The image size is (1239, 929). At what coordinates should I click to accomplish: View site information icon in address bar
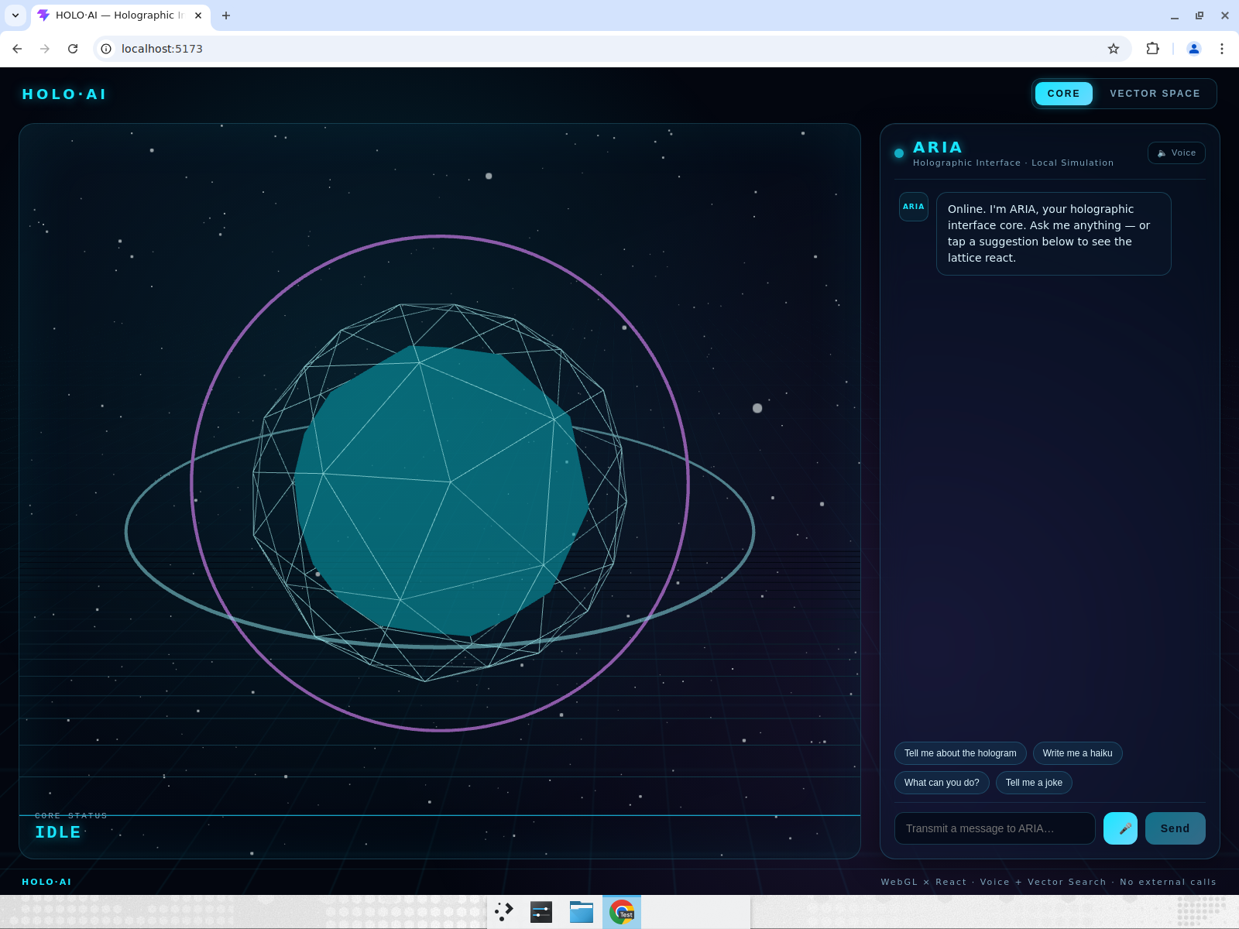(106, 49)
